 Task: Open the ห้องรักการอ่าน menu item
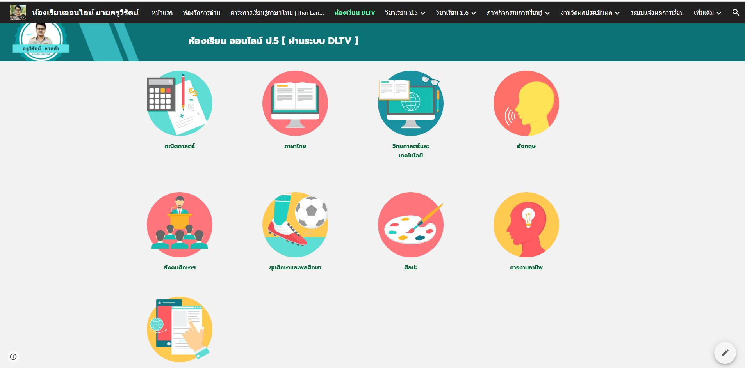click(201, 13)
